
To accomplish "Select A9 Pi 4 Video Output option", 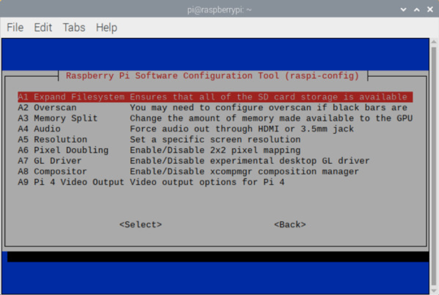I will [x=216, y=182].
